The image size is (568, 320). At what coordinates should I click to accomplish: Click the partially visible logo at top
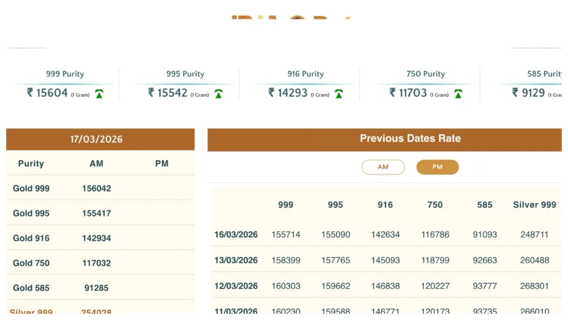coord(290,18)
